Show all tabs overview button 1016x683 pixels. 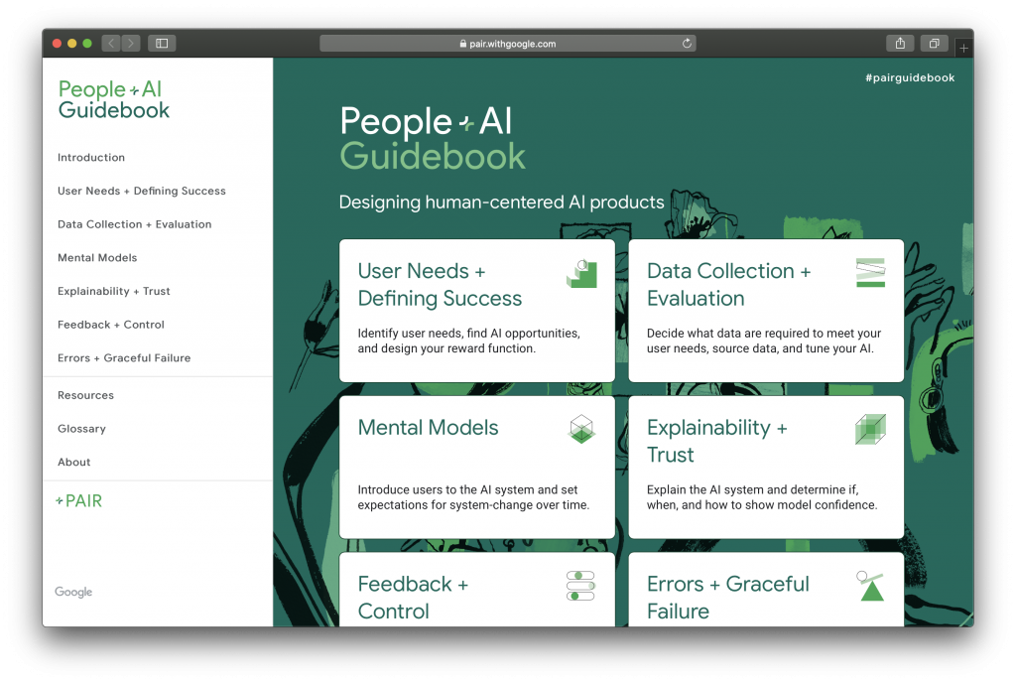(934, 44)
